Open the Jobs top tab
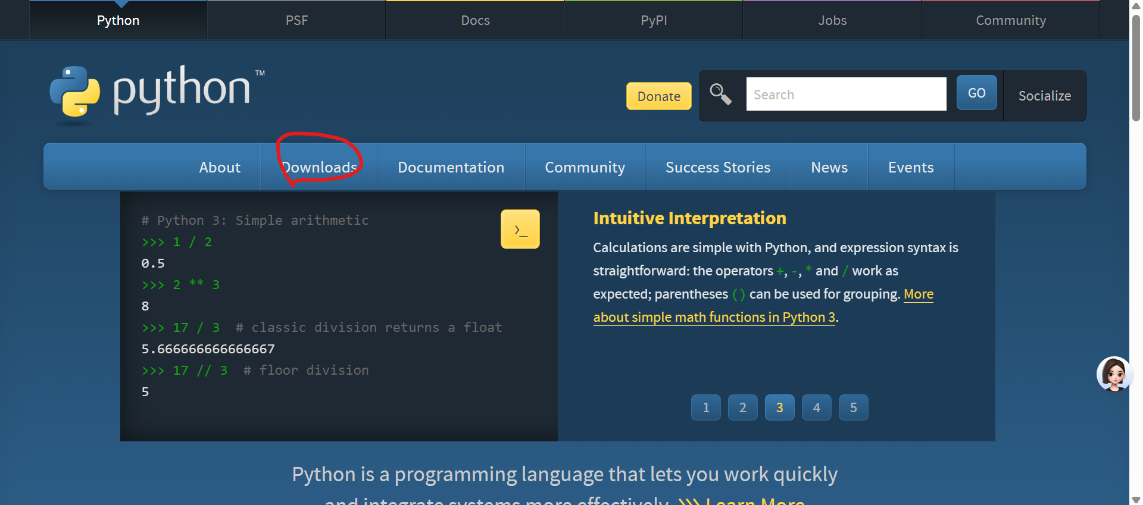 (x=832, y=20)
